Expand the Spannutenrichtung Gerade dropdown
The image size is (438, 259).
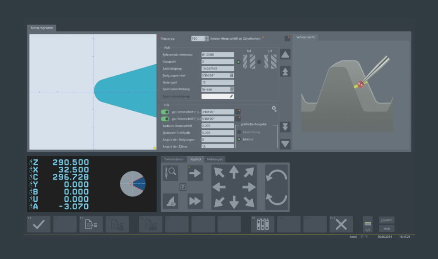point(232,89)
